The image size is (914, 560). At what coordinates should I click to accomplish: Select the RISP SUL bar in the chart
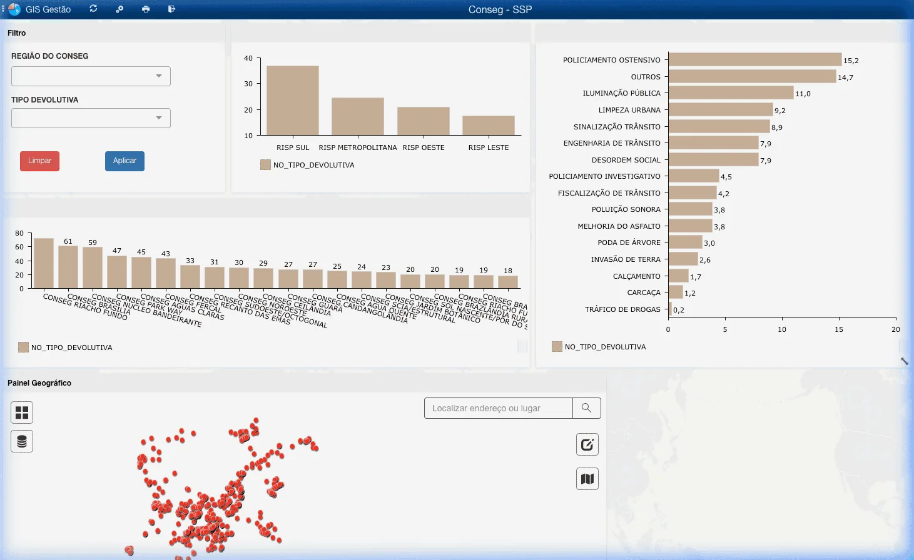coord(293,100)
